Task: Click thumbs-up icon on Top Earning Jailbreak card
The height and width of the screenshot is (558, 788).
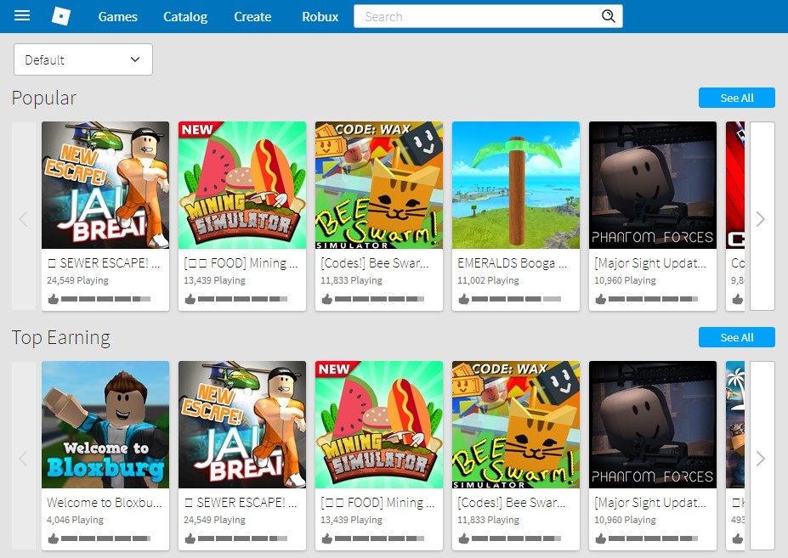Action: [x=190, y=538]
